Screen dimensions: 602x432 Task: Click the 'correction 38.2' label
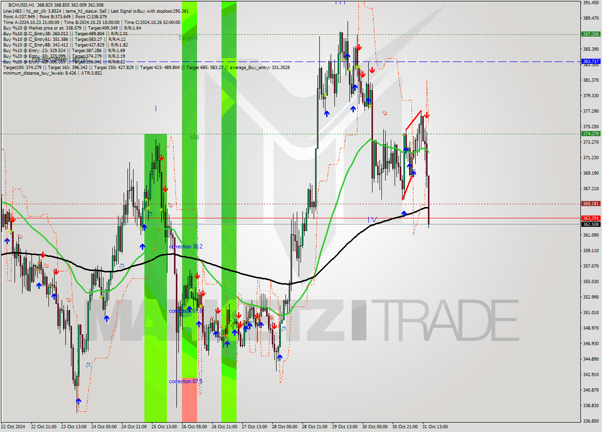pos(186,247)
